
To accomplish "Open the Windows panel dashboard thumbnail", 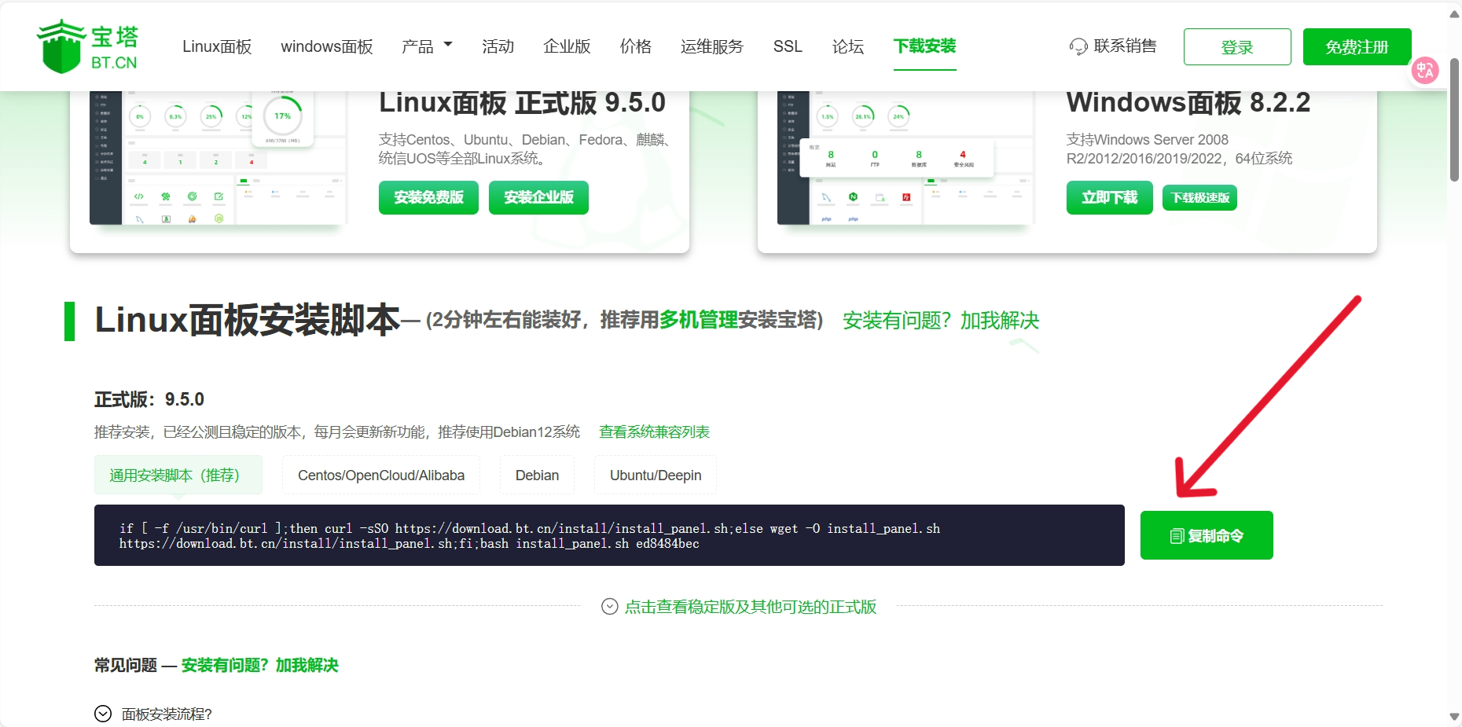I will [x=905, y=158].
